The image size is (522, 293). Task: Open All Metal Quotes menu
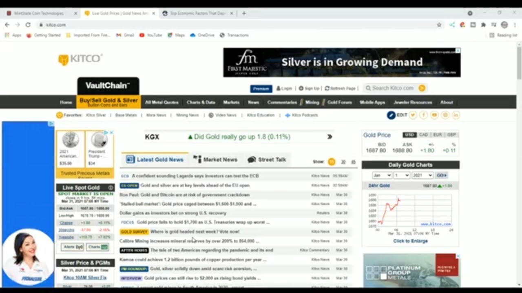tap(161, 102)
